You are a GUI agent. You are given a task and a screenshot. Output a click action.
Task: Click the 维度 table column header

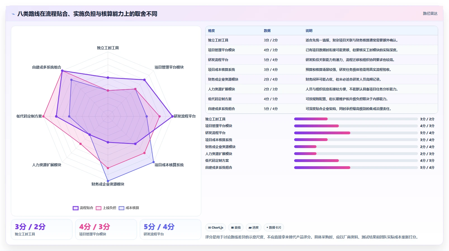pyautogui.click(x=212, y=31)
